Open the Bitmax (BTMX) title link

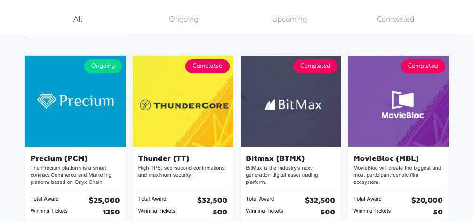[275, 158]
